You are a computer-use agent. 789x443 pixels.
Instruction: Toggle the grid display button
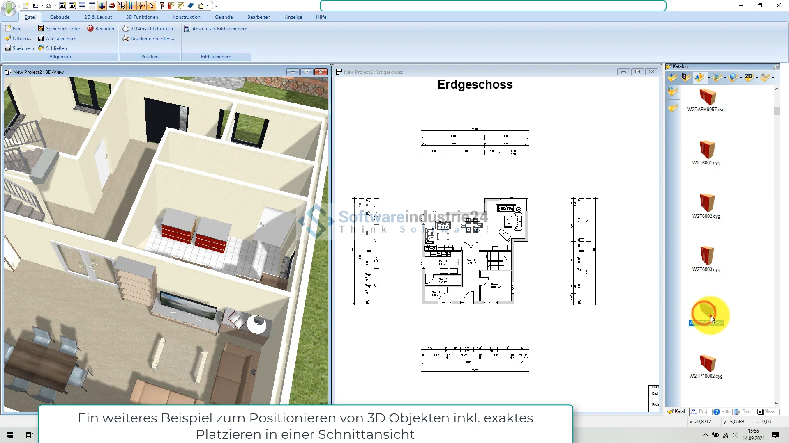tap(102, 6)
